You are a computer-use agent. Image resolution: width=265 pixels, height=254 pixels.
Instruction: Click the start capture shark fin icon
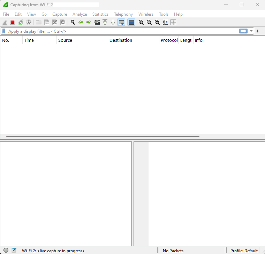[5, 22]
